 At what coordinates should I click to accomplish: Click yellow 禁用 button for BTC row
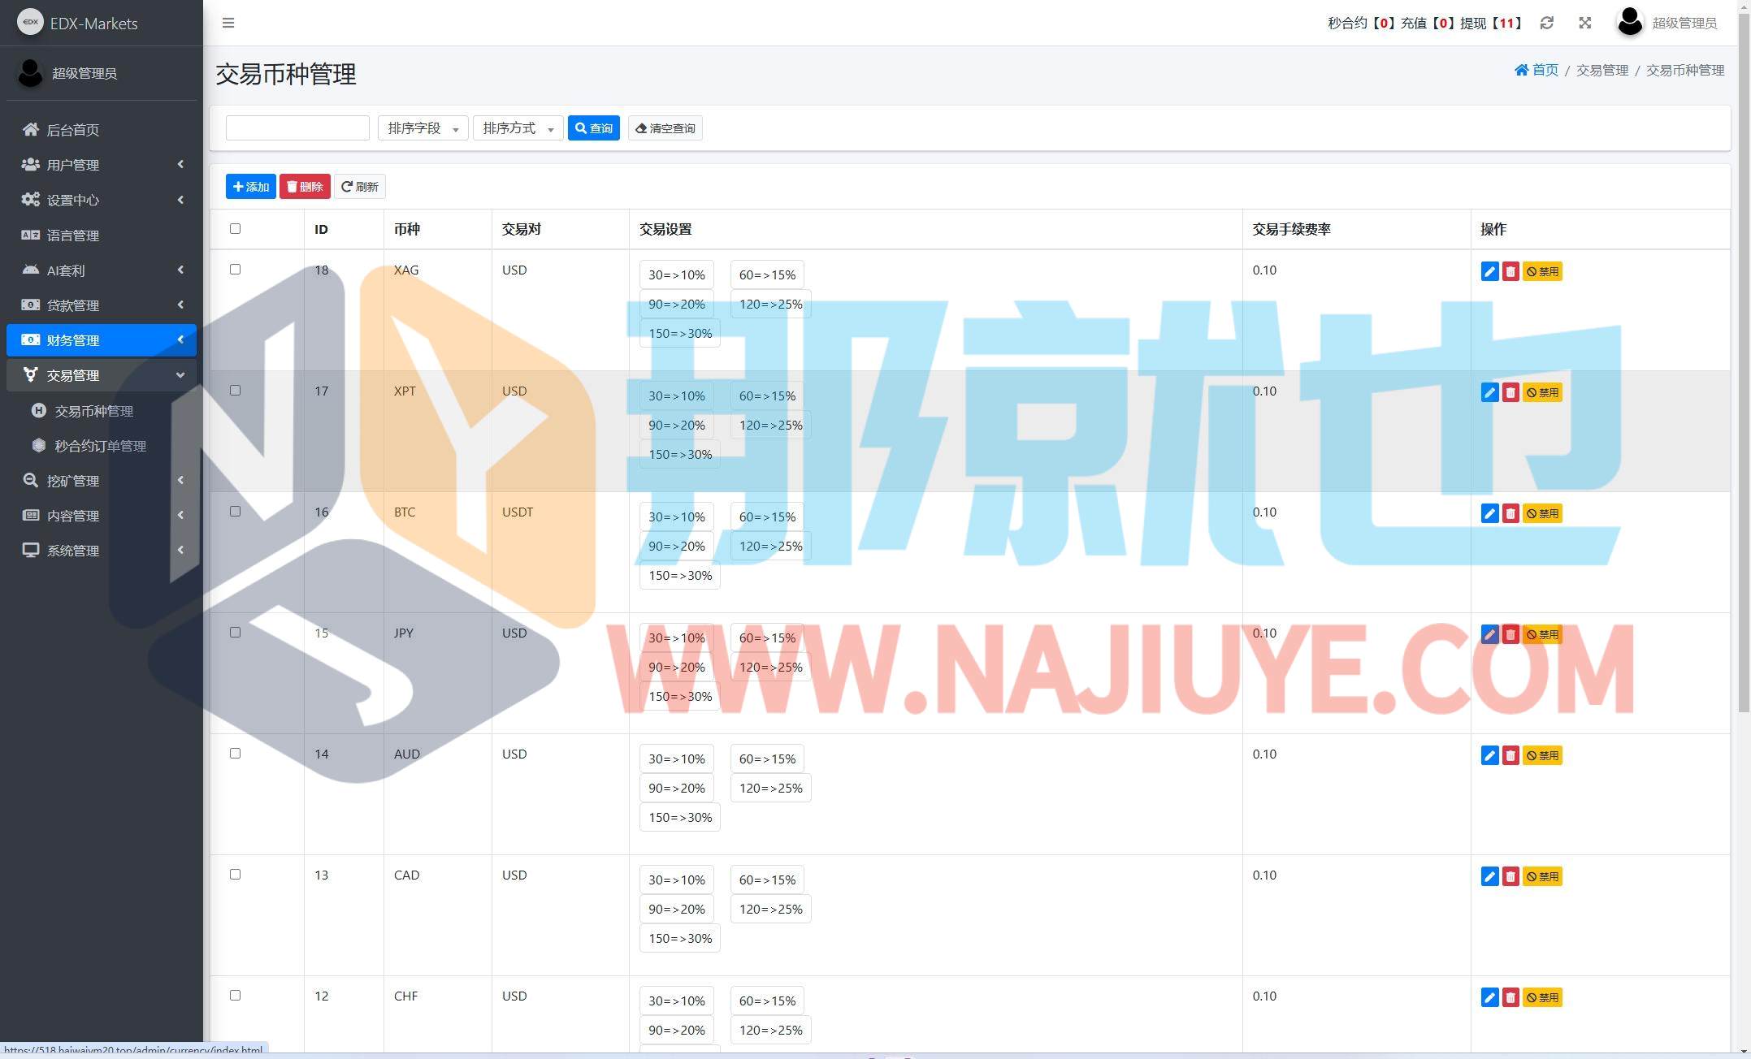(x=1542, y=513)
